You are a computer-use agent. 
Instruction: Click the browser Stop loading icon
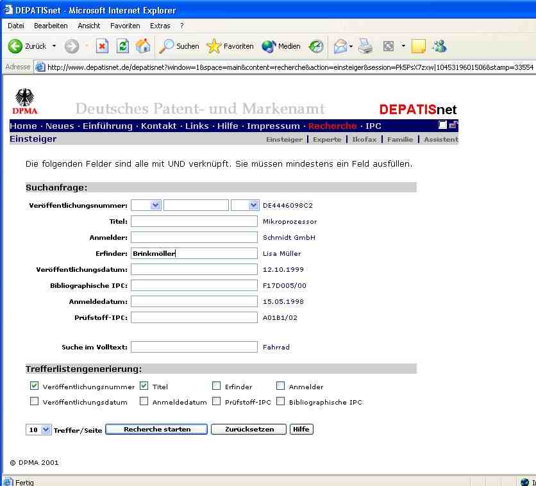pos(102,46)
